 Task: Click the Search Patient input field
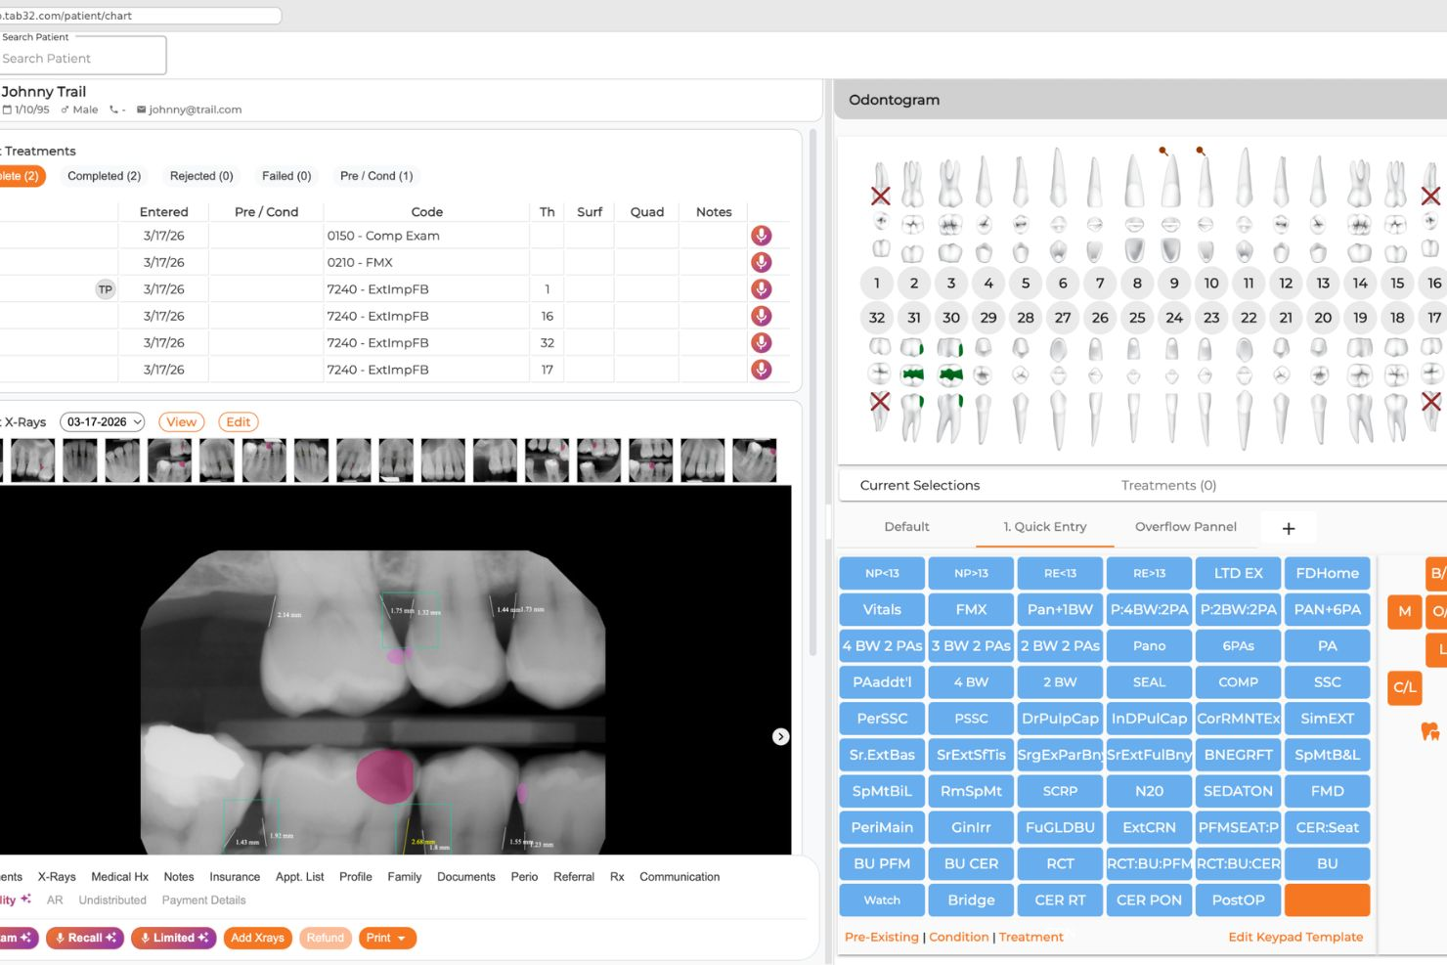(82, 58)
